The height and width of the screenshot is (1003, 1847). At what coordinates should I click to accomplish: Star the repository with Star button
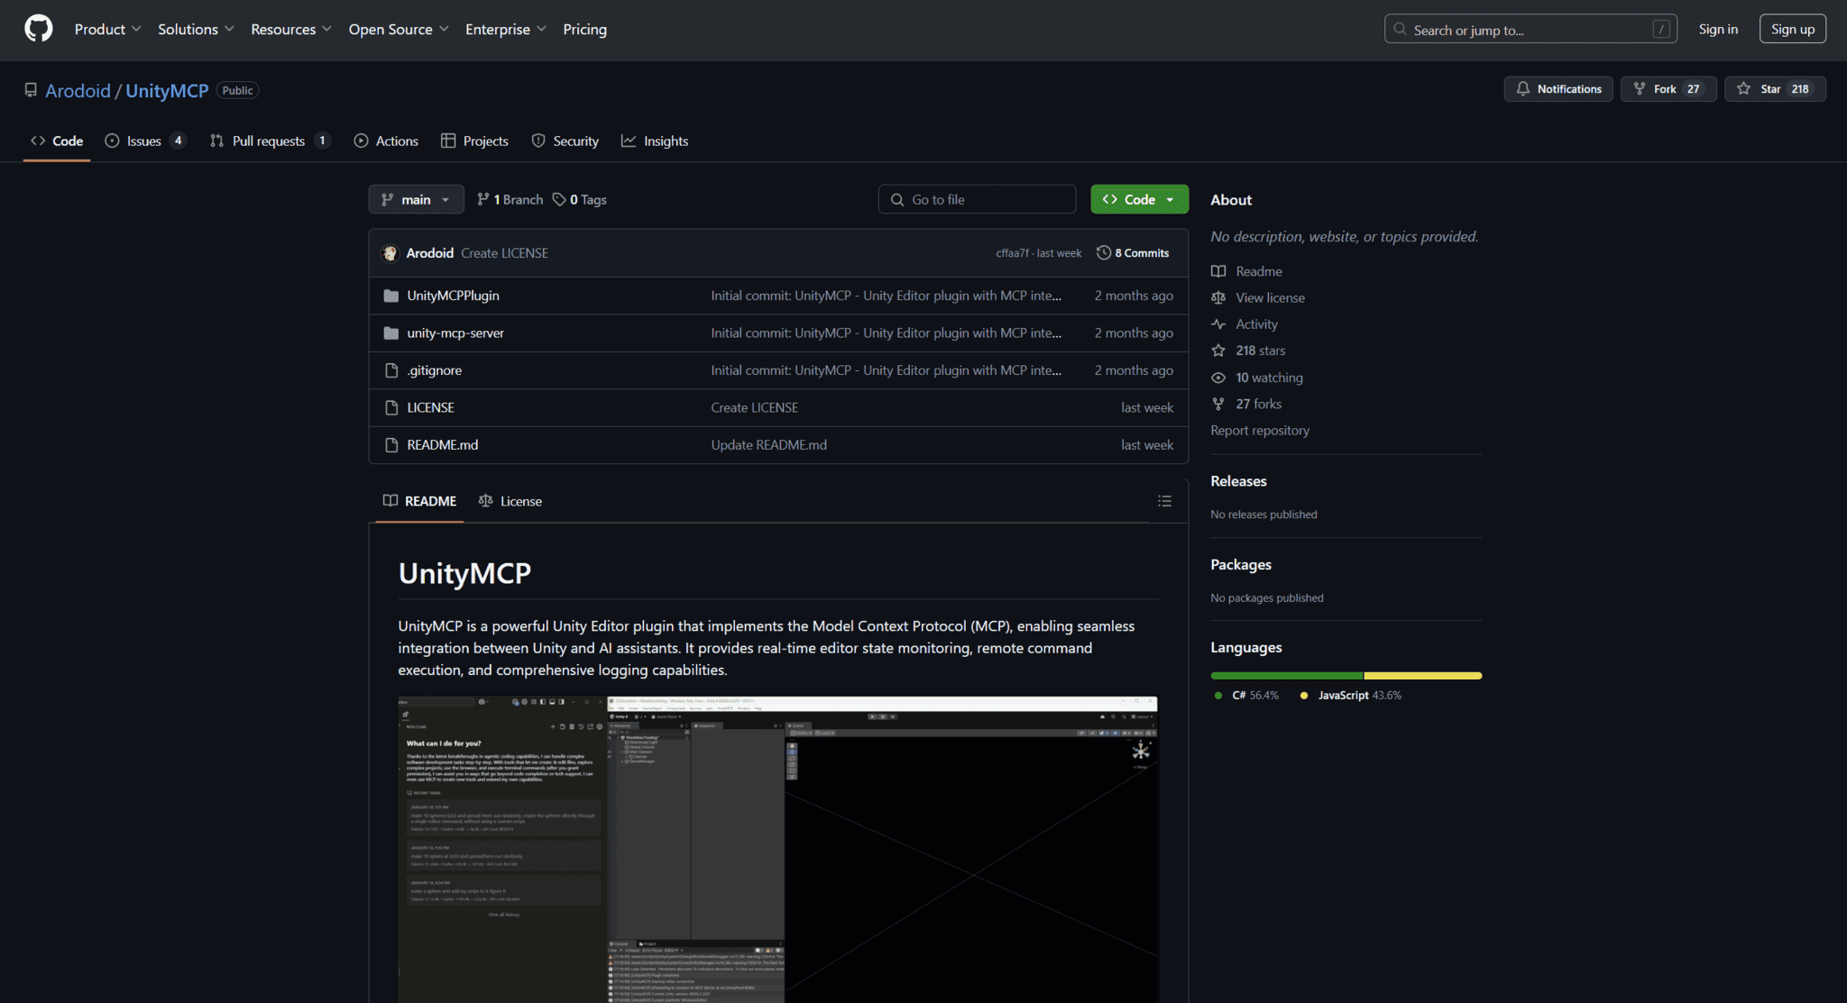[1775, 88]
